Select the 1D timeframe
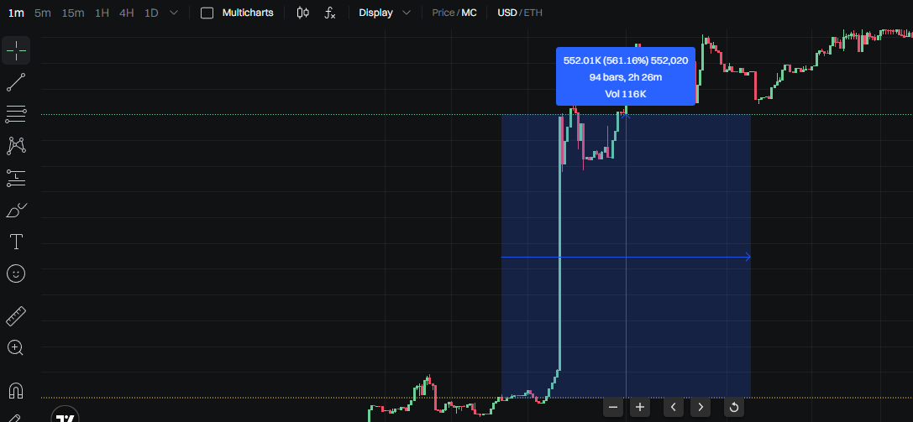Viewport: 913px width, 422px height. [x=151, y=13]
